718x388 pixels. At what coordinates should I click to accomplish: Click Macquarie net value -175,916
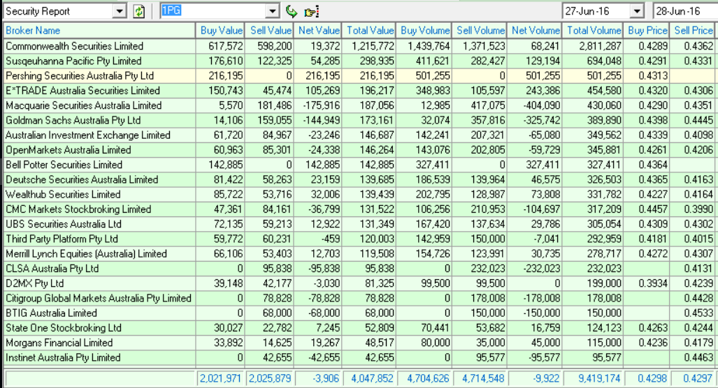click(x=322, y=105)
